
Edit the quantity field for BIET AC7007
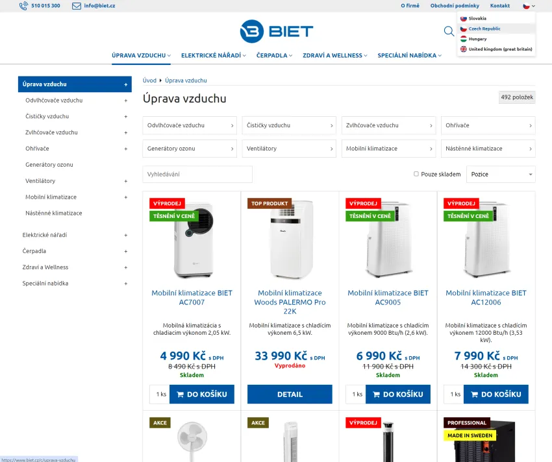pos(160,394)
